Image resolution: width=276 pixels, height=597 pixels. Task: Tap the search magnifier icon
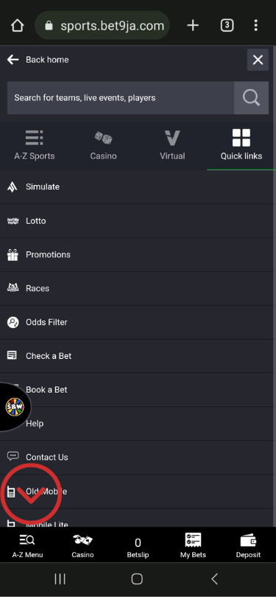coord(251,98)
